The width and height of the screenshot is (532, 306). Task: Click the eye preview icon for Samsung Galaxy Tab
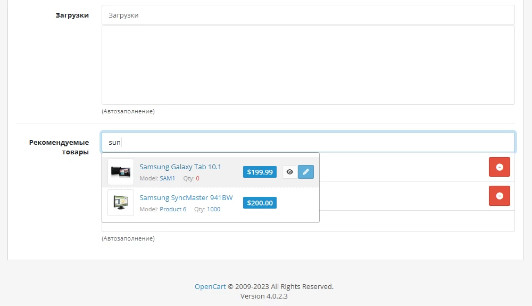[290, 172]
